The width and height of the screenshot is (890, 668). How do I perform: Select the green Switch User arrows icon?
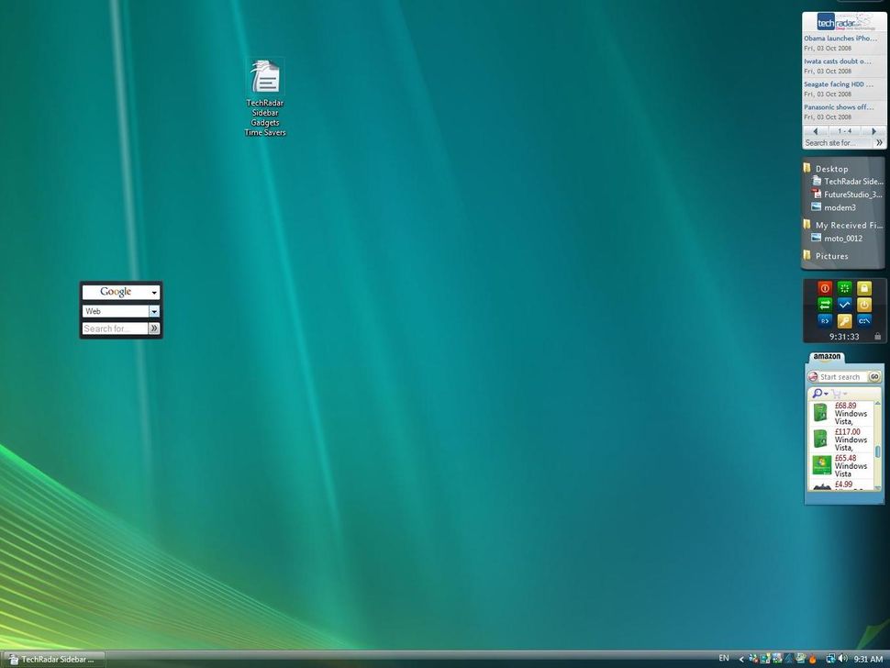pyautogui.click(x=825, y=304)
